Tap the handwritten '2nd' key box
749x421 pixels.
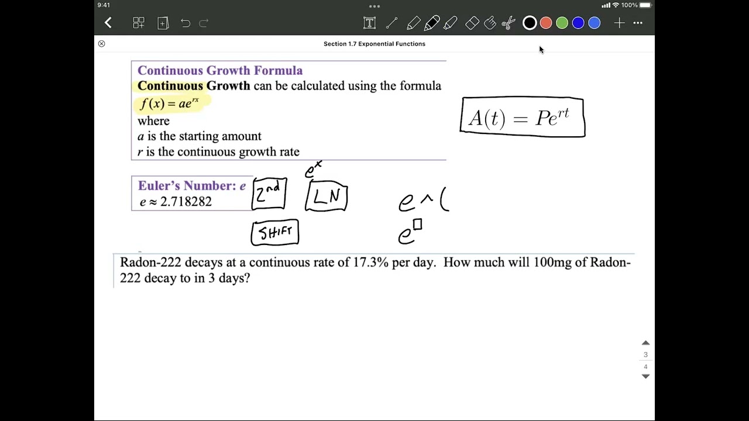coord(269,194)
